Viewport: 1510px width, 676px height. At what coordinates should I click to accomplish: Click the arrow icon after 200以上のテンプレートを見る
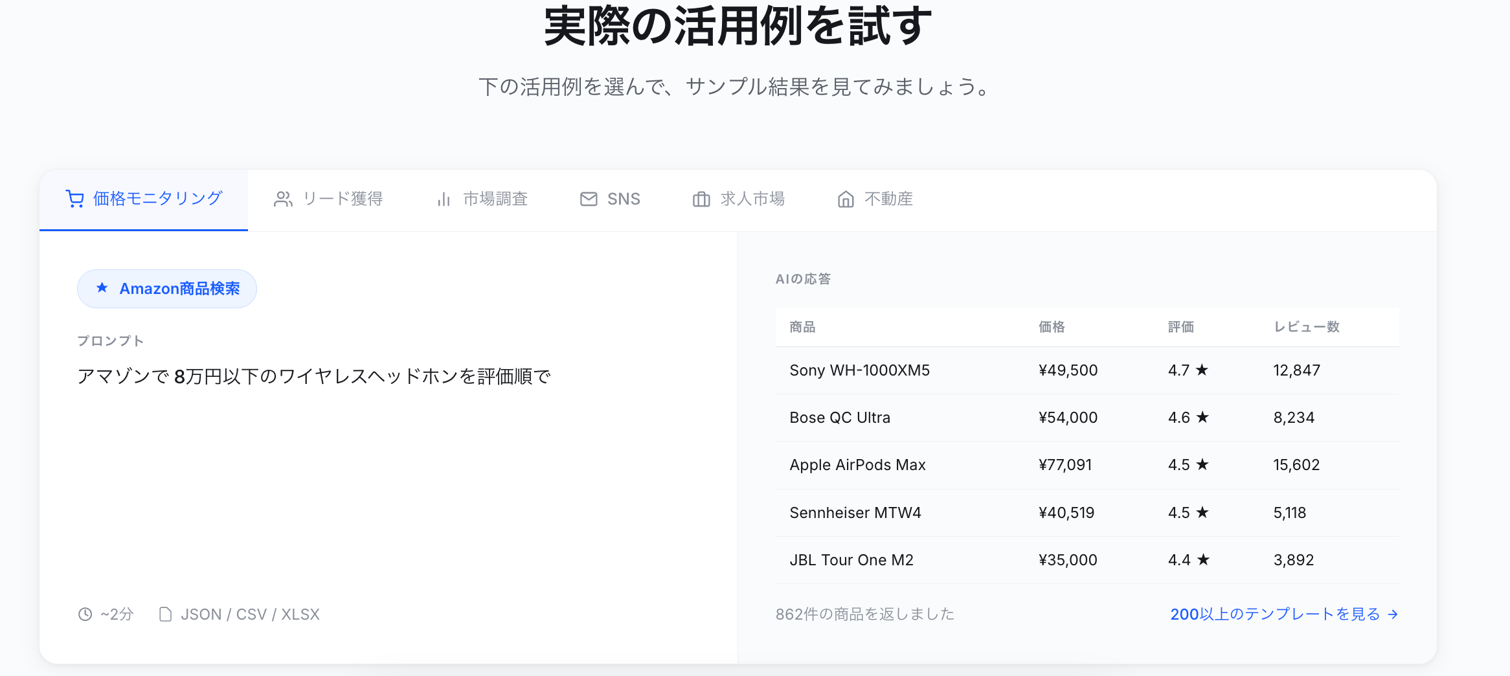point(1393,614)
